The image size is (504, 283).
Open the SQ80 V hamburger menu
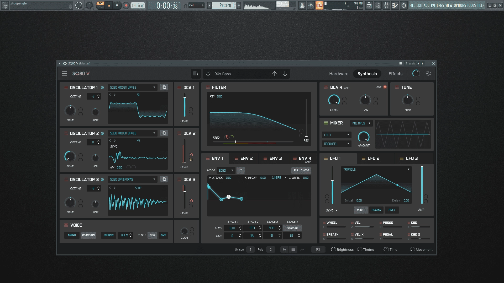65,74
